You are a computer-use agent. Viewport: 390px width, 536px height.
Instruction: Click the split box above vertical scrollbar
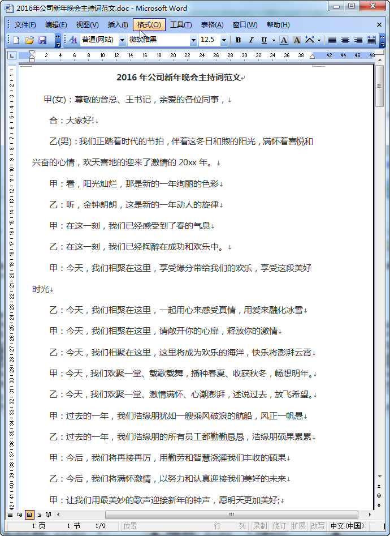[379, 53]
